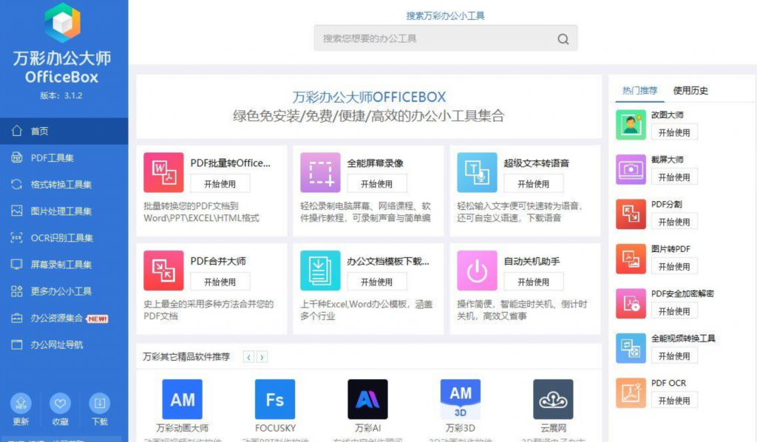
Task: Click the PDF OCR icon
Action: [x=631, y=392]
